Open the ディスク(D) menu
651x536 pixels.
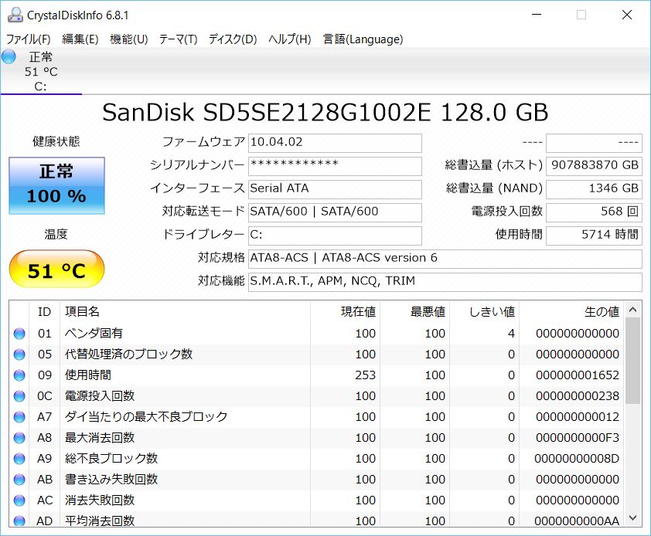232,39
